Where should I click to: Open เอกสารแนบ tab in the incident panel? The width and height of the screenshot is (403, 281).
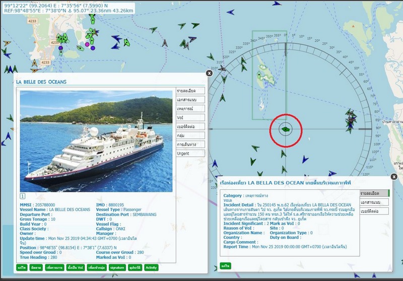tap(374, 202)
